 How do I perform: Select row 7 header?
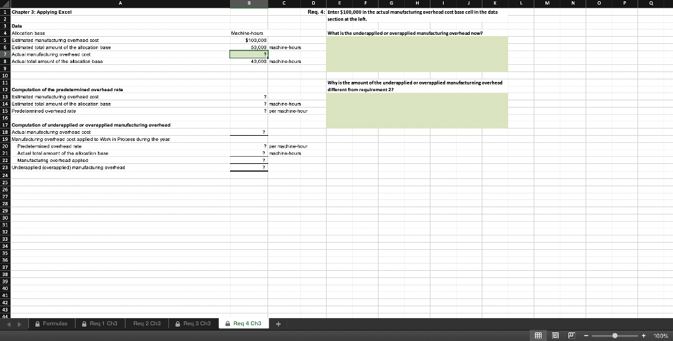coord(5,54)
